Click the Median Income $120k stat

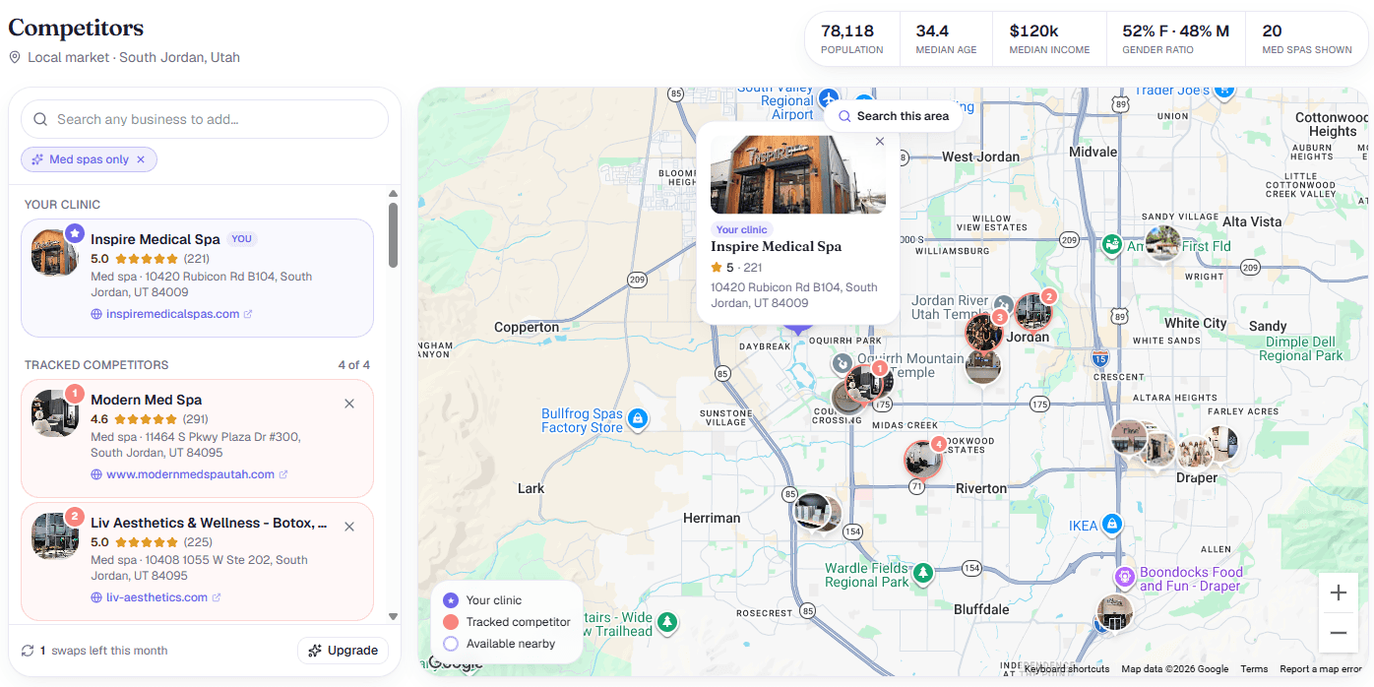pyautogui.click(x=1049, y=39)
